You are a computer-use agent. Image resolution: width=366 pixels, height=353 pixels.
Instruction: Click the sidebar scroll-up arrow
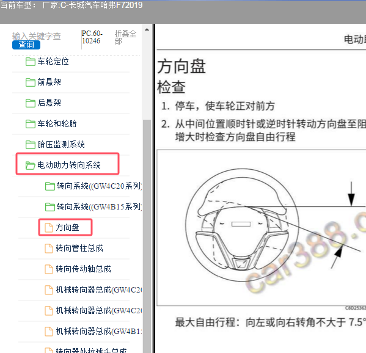[147, 29]
